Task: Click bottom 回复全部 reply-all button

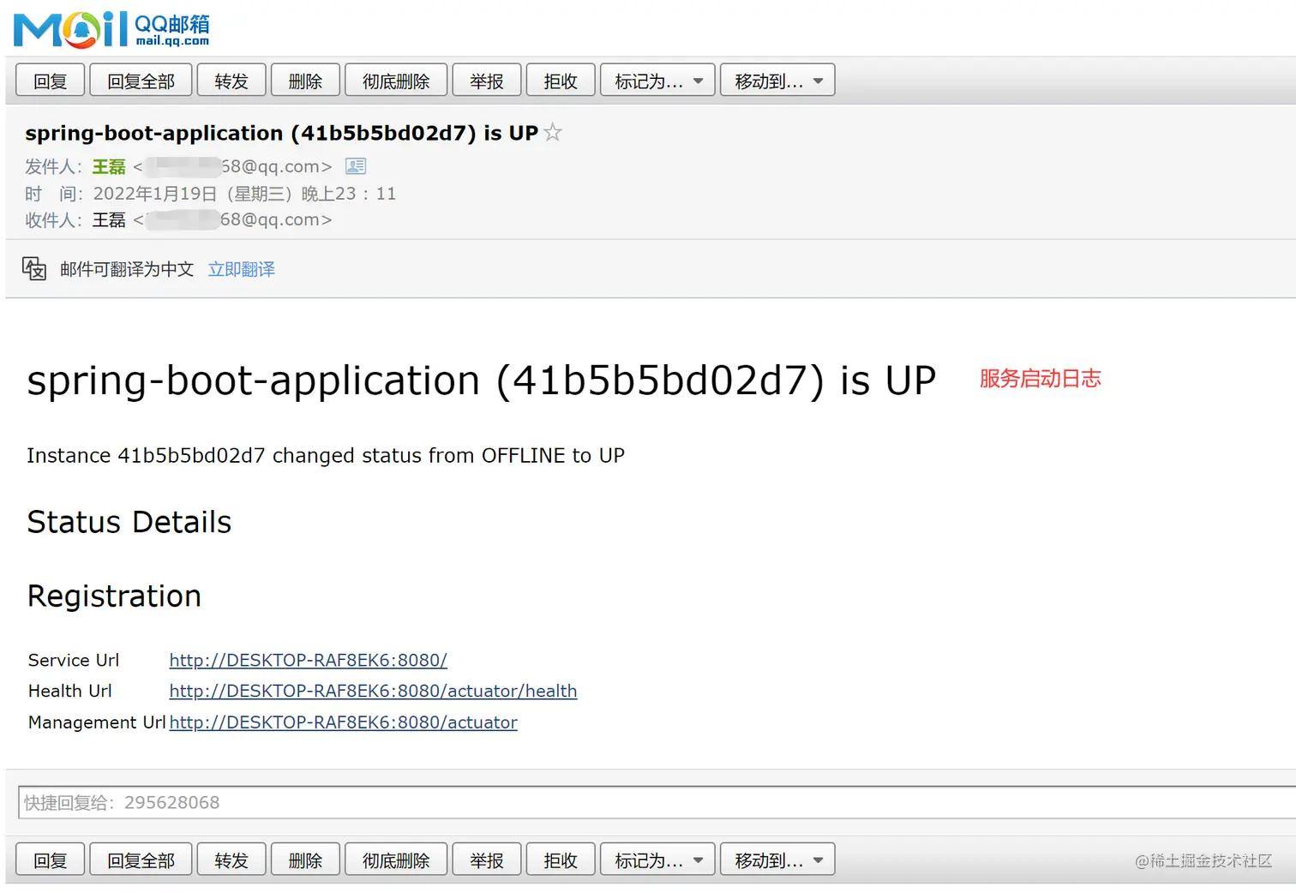Action: pyautogui.click(x=141, y=860)
